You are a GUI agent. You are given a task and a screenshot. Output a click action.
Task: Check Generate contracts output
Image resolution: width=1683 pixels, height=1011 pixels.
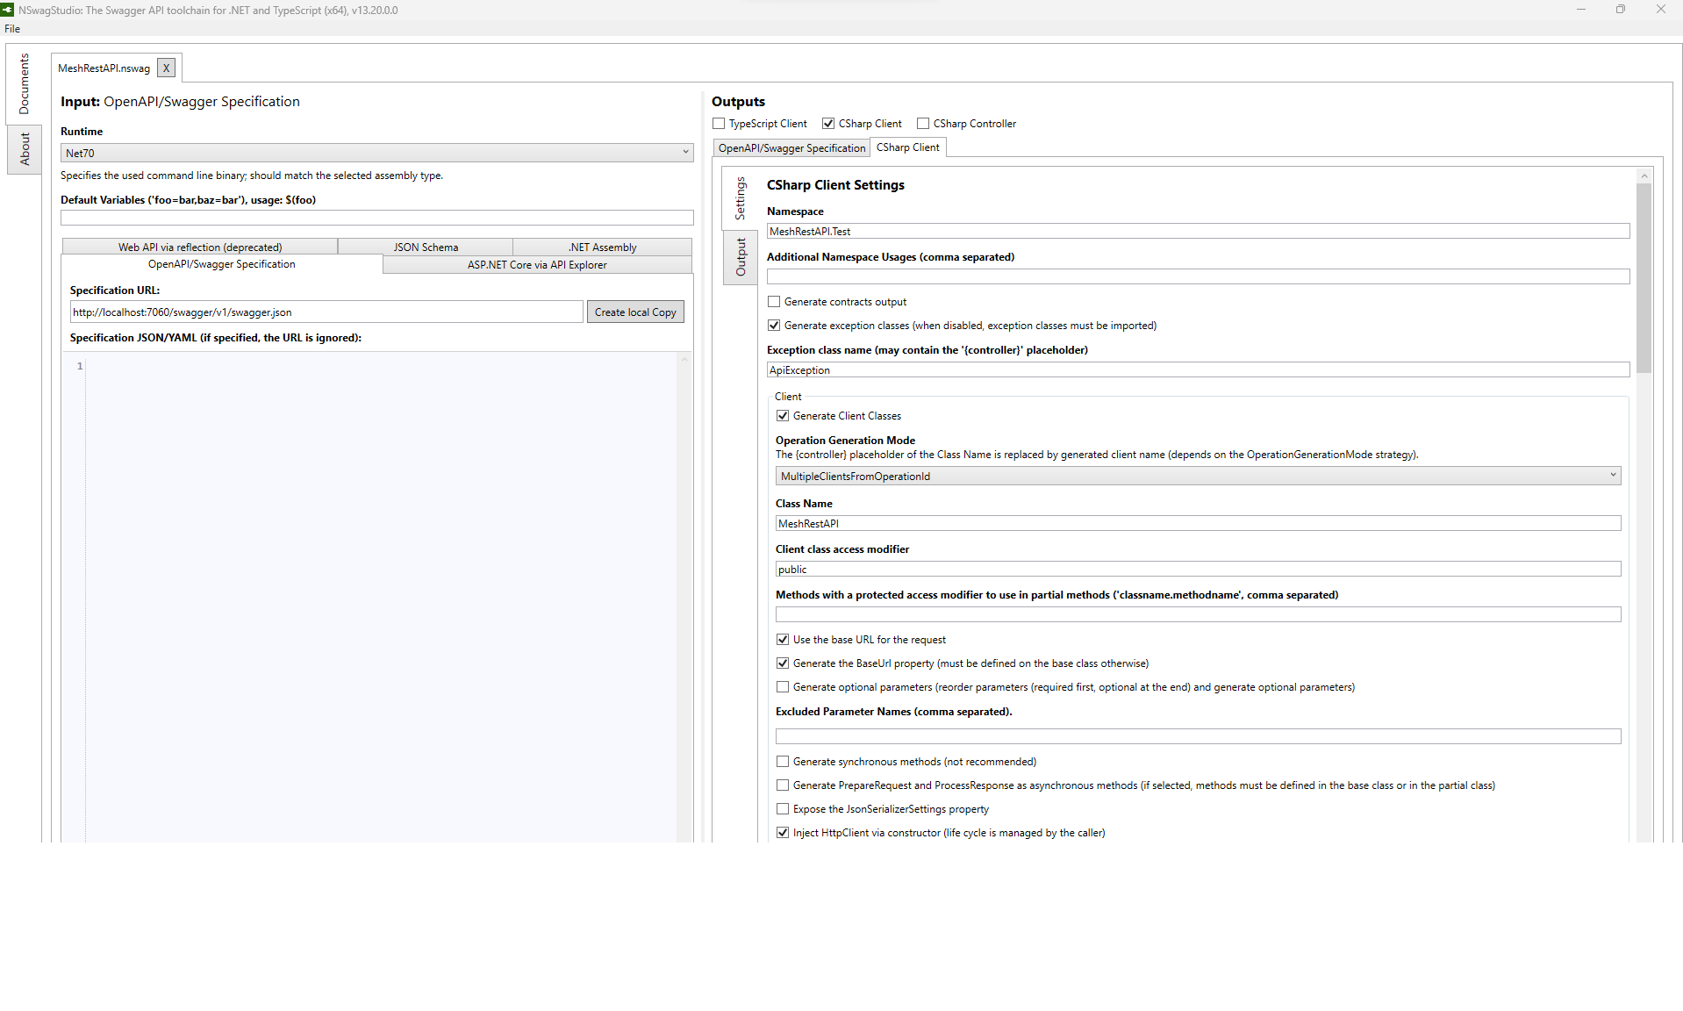click(774, 301)
